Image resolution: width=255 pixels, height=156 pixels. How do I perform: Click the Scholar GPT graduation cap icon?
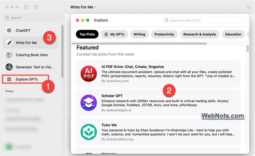pyautogui.click(x=89, y=103)
